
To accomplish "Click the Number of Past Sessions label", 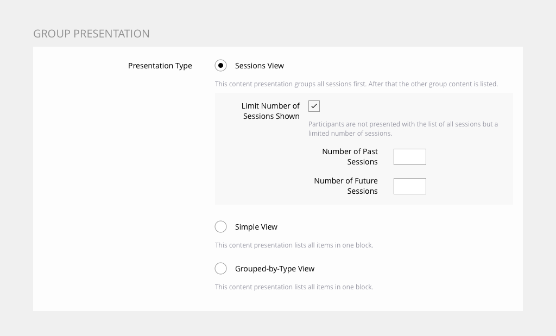I will click(350, 156).
